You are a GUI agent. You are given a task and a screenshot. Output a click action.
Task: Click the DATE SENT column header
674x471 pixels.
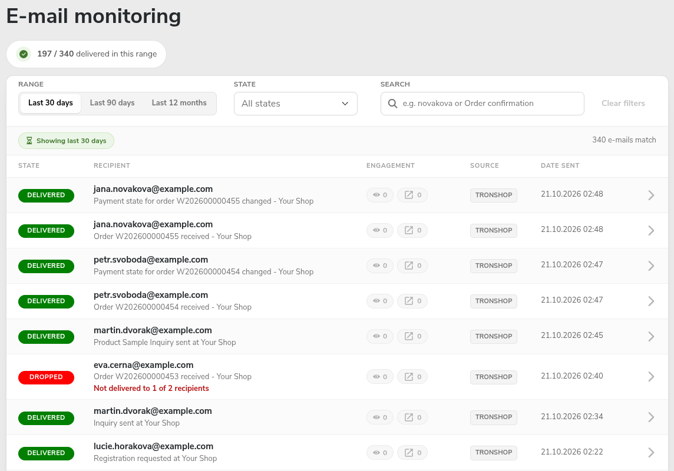[560, 165]
